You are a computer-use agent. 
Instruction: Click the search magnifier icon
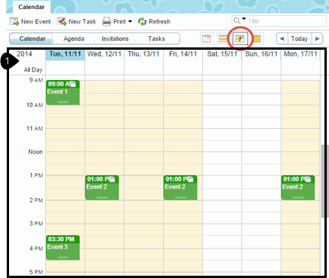coord(237,21)
